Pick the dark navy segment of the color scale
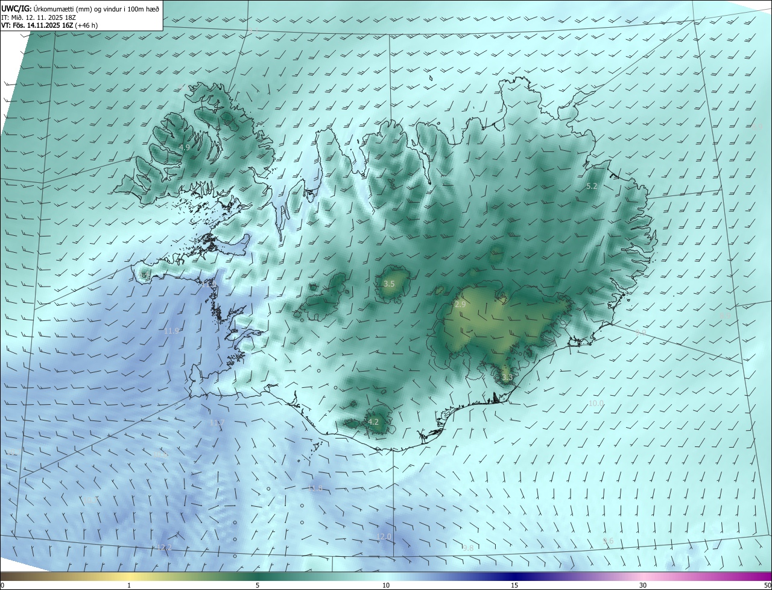The height and width of the screenshot is (590, 772). 514,576
